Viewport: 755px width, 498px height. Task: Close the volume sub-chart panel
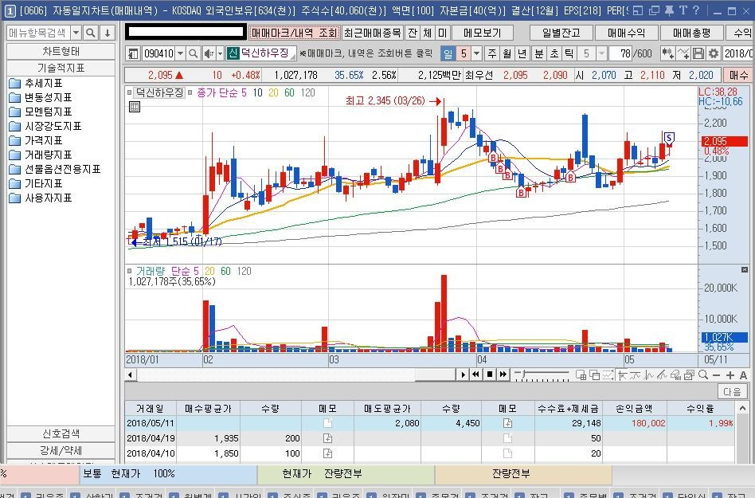pyautogui.click(x=745, y=269)
